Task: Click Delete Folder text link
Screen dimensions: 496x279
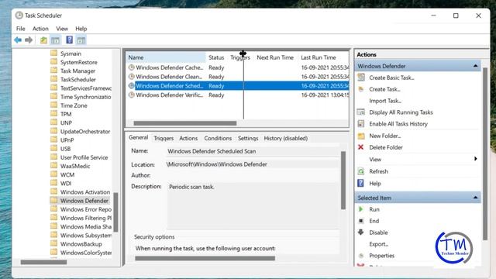Action: 386,147
